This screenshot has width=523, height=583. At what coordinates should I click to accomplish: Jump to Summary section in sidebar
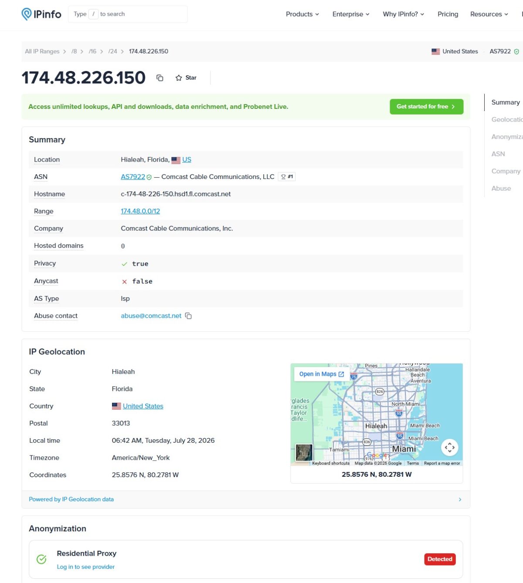506,102
